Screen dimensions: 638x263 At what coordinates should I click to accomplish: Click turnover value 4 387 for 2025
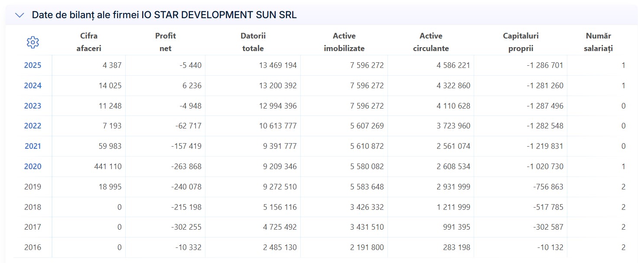pos(112,65)
